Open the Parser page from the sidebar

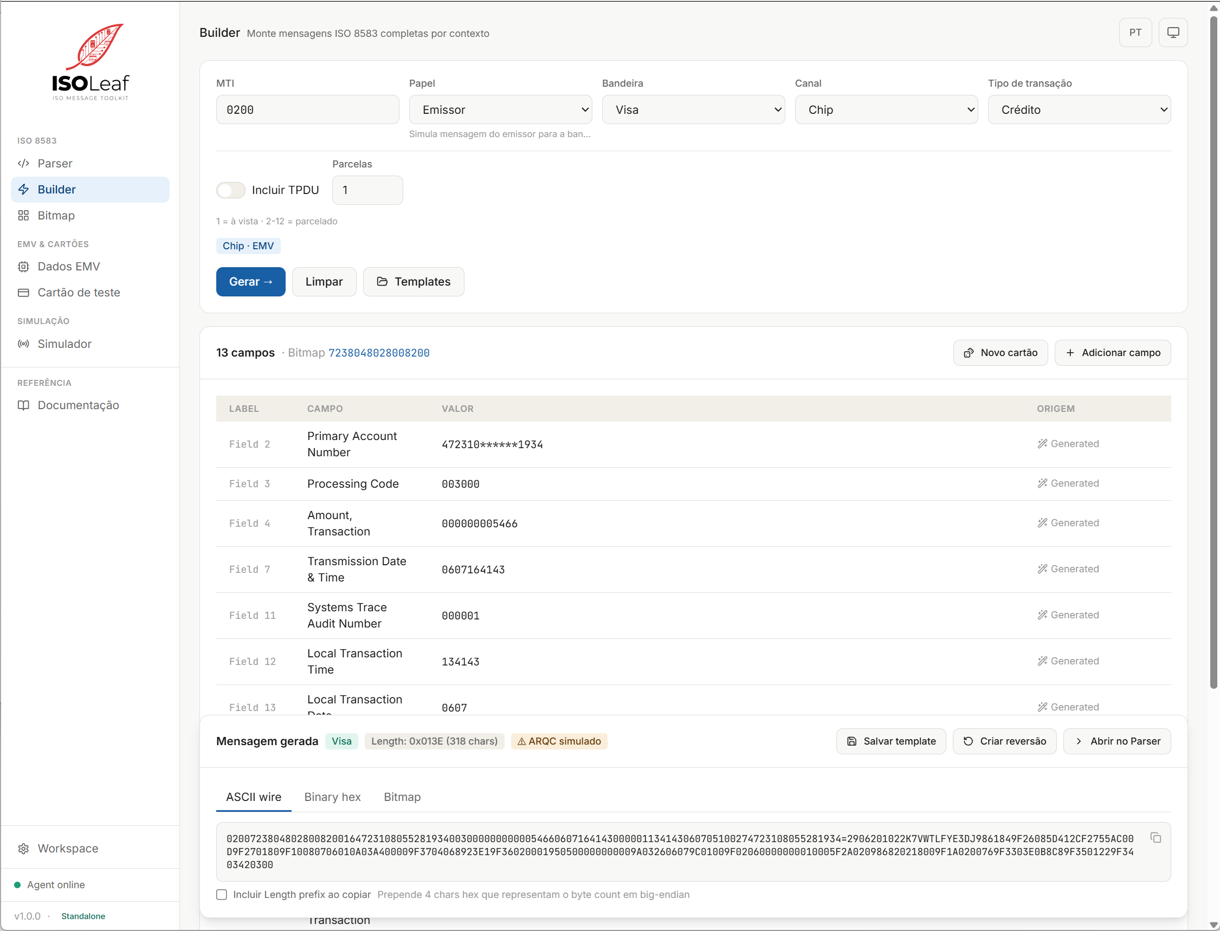pyautogui.click(x=90, y=164)
